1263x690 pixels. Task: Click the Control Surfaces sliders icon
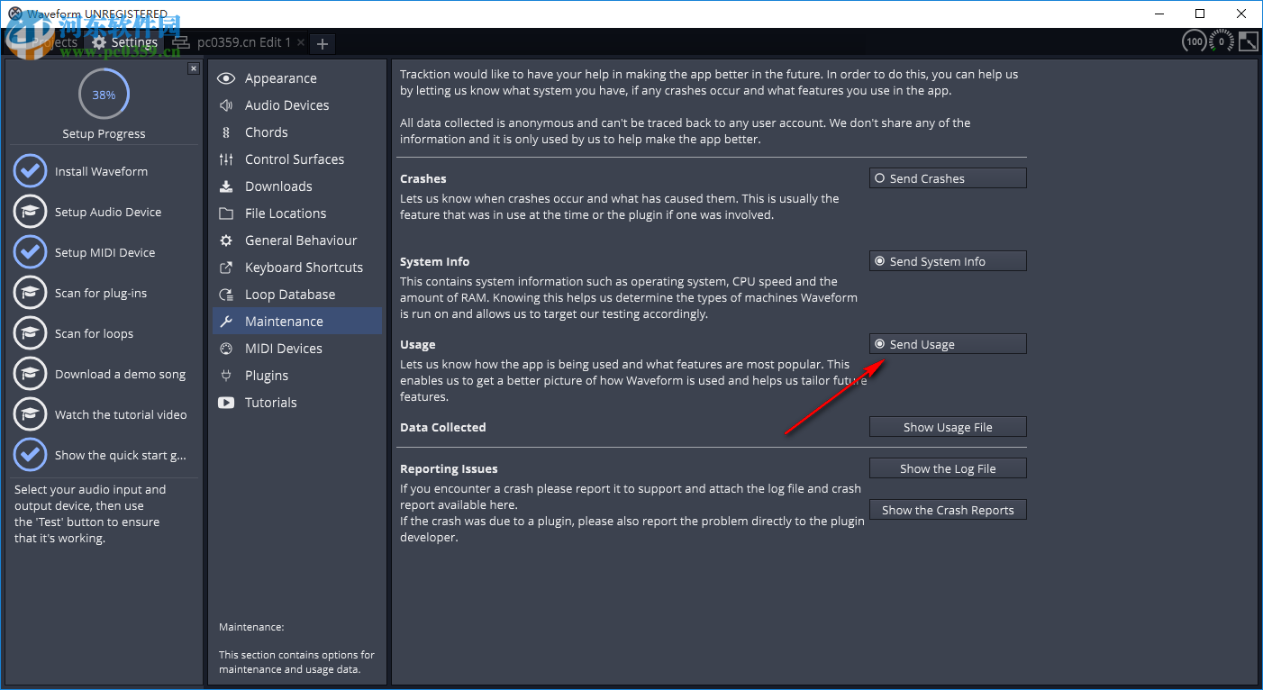coord(226,159)
